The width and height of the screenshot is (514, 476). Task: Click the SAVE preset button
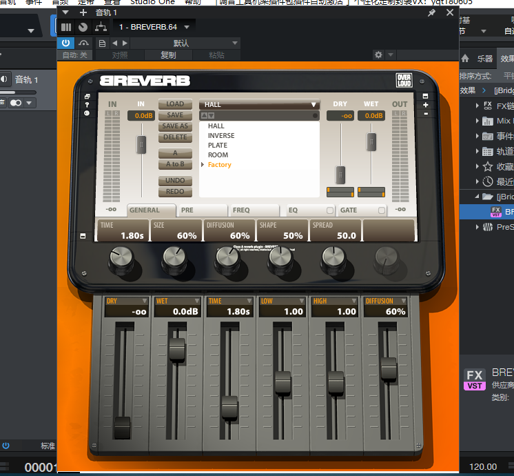click(175, 115)
